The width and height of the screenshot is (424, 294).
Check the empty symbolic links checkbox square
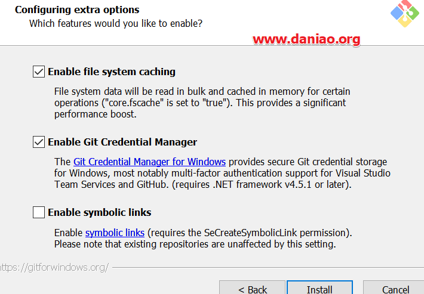click(39, 212)
